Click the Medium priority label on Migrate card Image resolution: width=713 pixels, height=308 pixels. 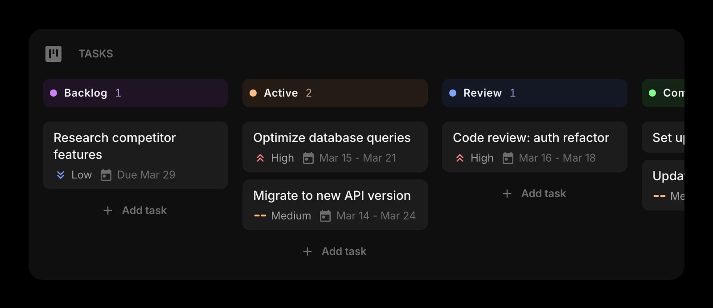pyautogui.click(x=291, y=216)
